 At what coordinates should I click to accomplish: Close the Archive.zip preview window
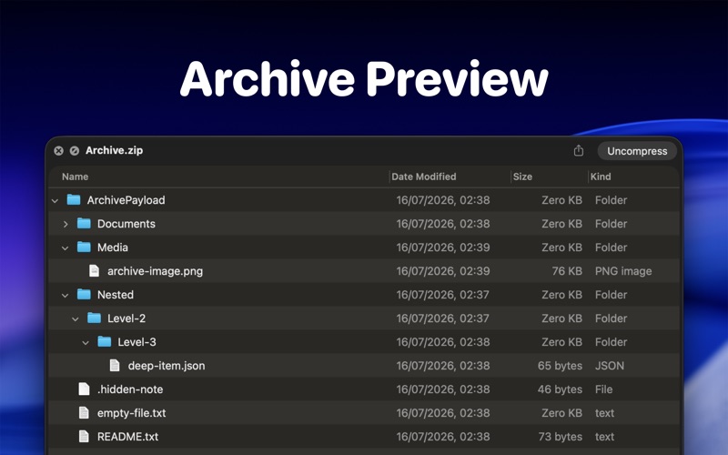pos(58,150)
